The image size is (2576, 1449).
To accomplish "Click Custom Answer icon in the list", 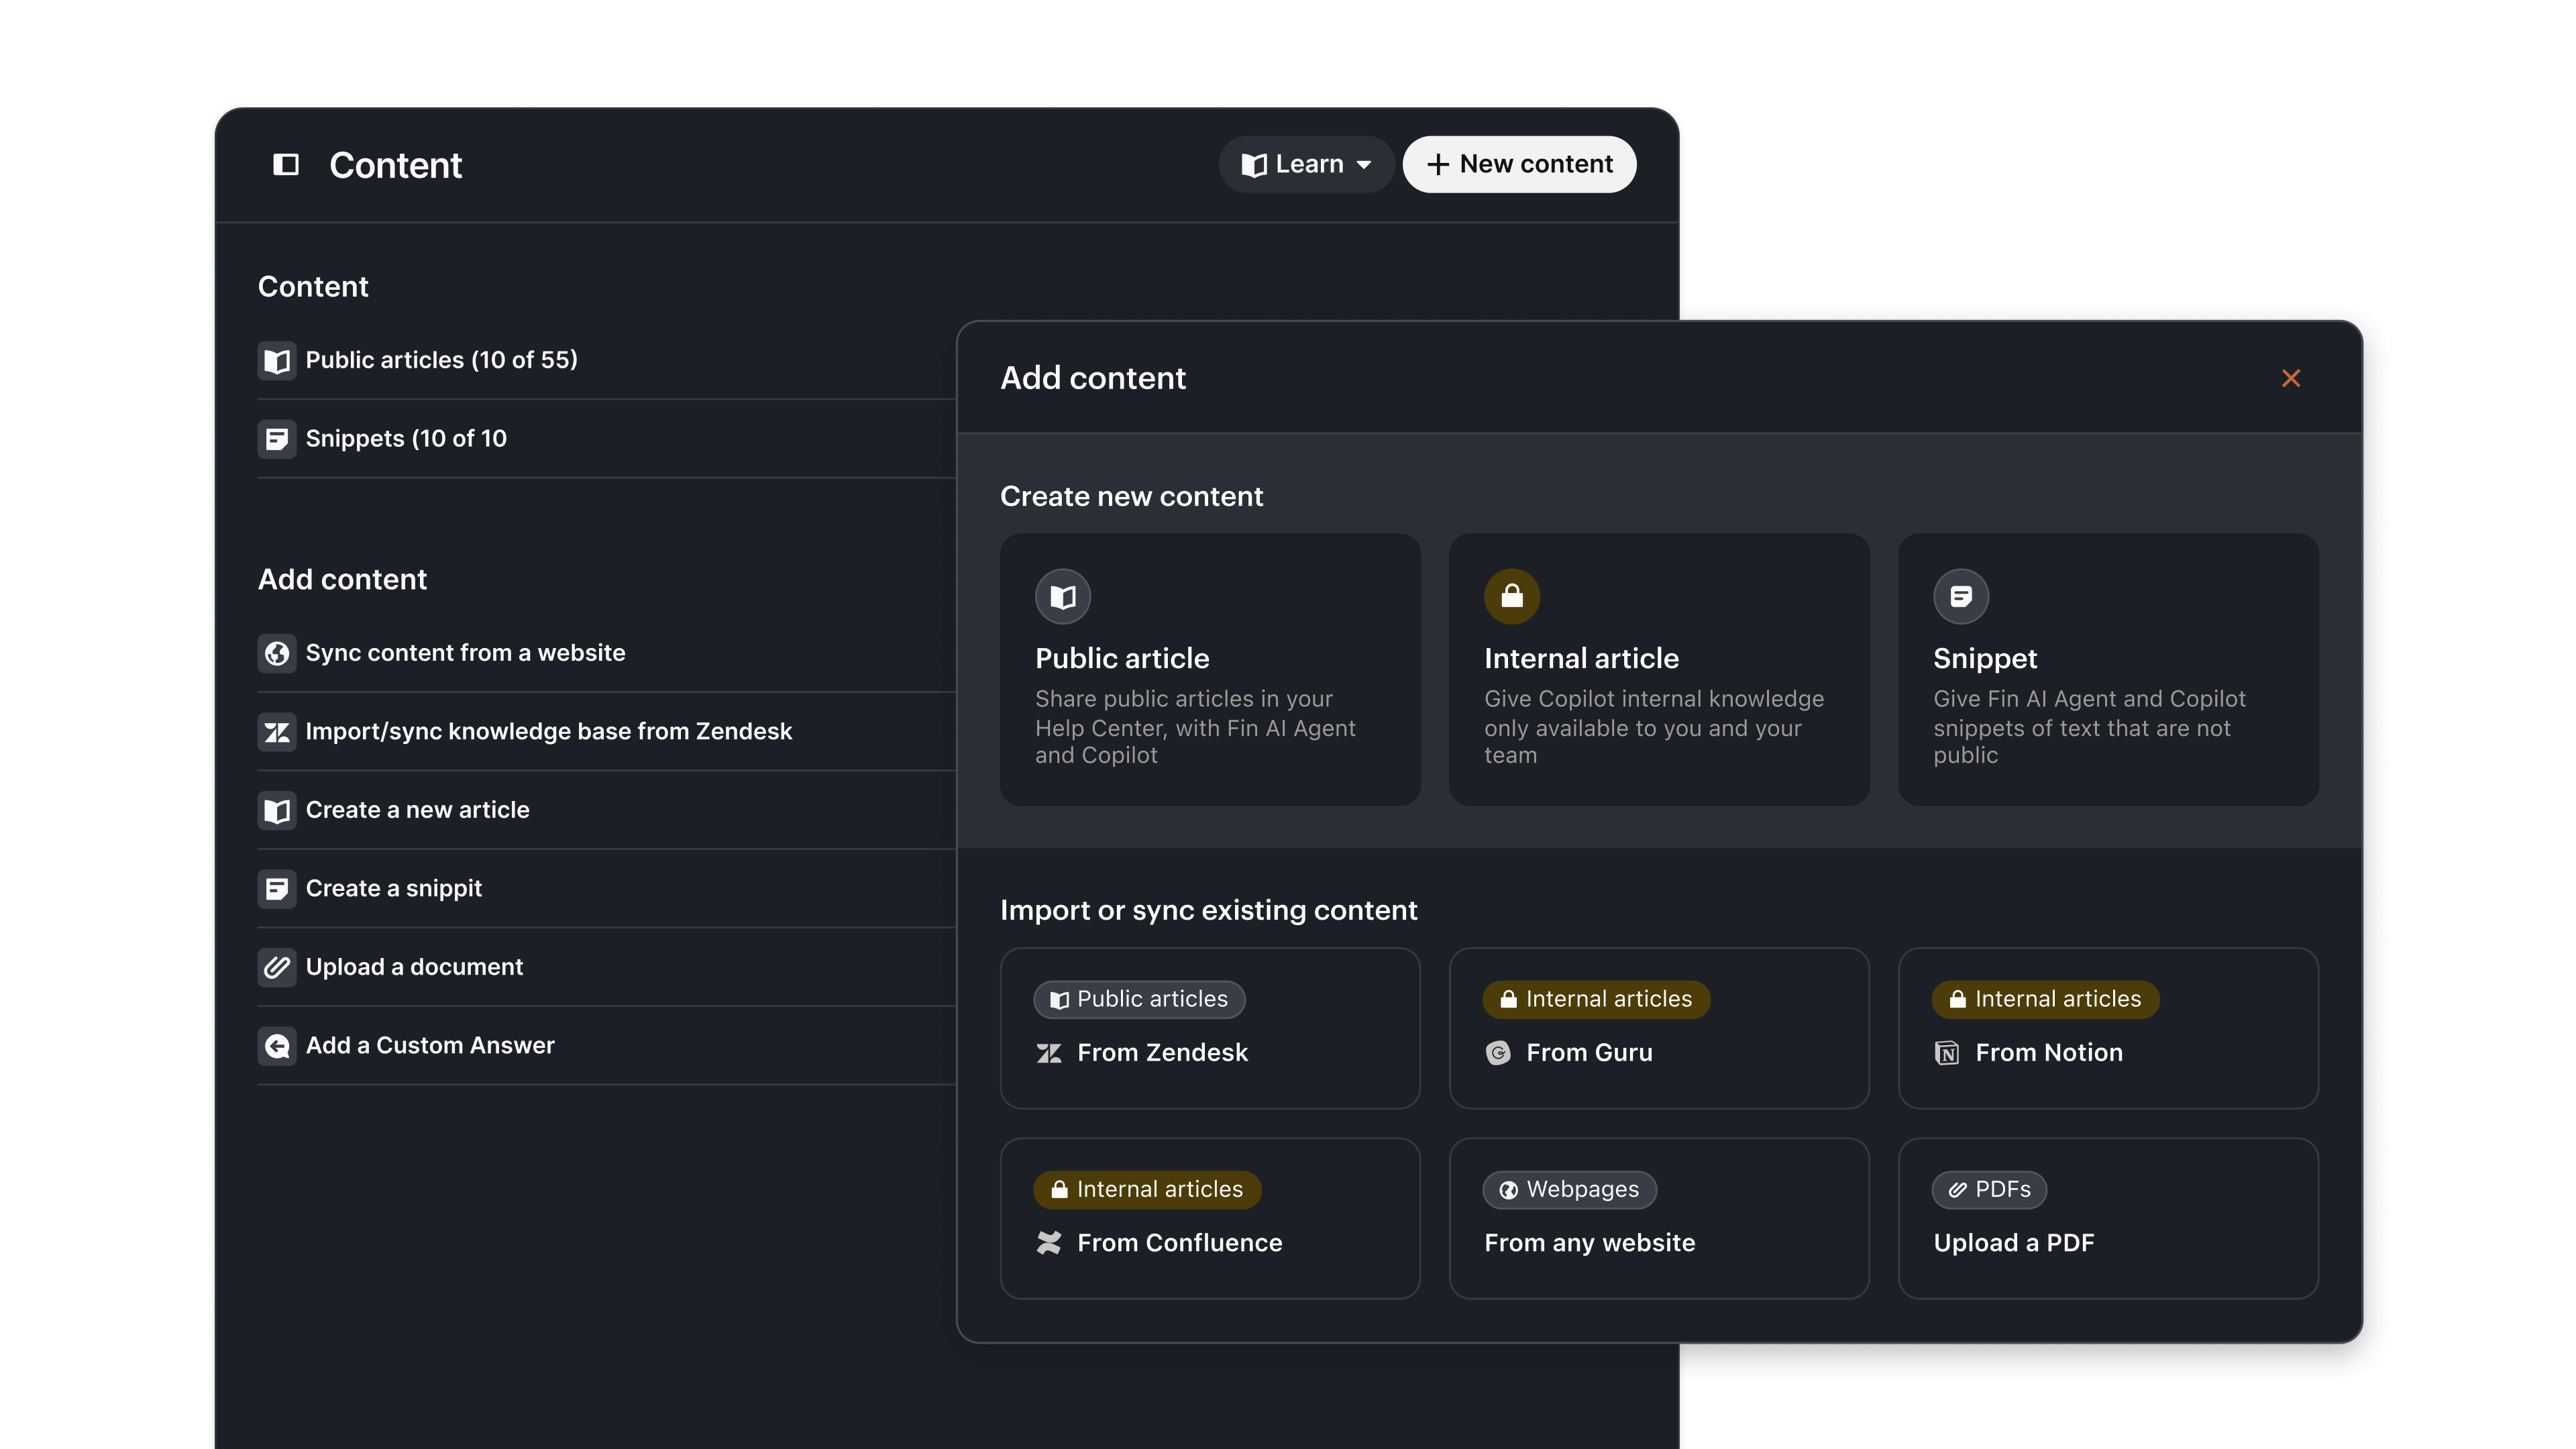I will tap(277, 1046).
